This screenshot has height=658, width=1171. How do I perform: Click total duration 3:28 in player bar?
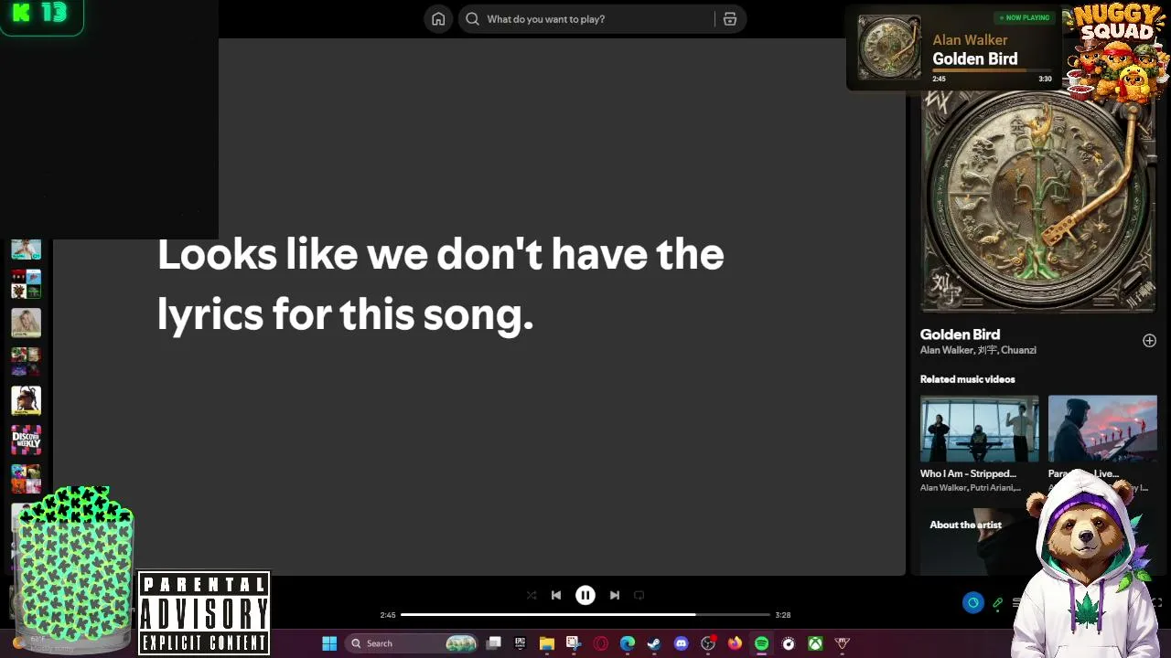[x=783, y=615]
